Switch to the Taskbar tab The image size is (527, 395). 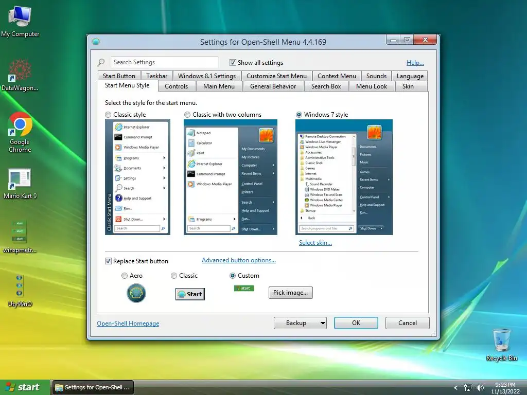point(156,76)
